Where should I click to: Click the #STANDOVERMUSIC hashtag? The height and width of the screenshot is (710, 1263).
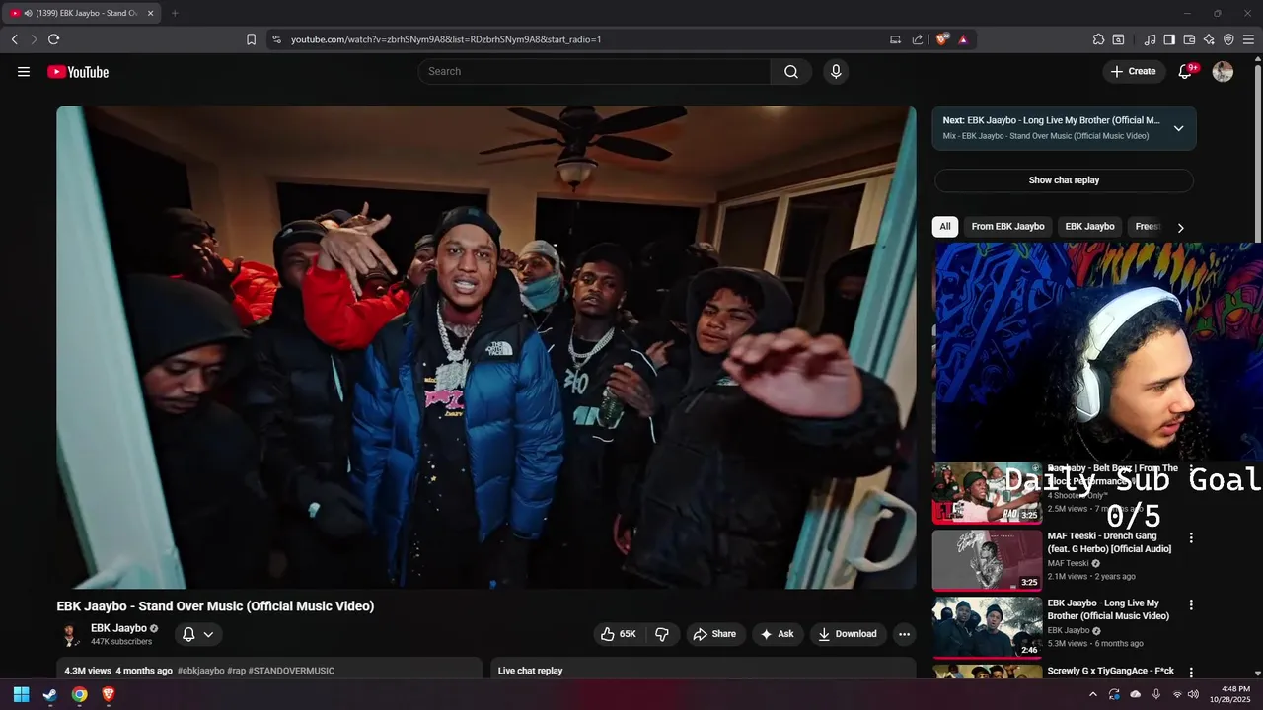pyautogui.click(x=291, y=671)
